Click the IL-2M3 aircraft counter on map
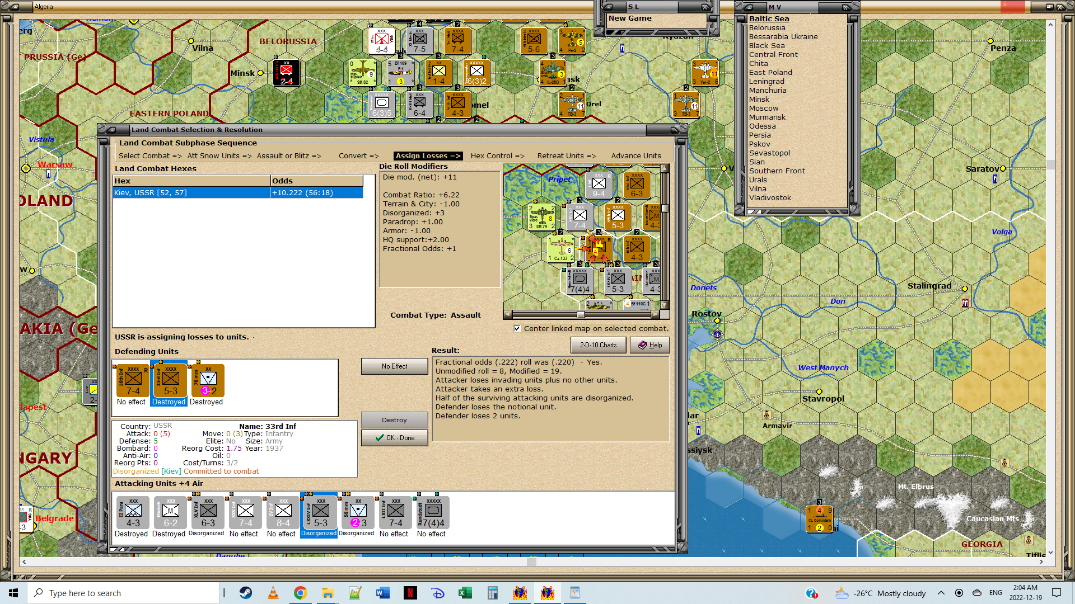The height and width of the screenshot is (604, 1075). (x=553, y=73)
